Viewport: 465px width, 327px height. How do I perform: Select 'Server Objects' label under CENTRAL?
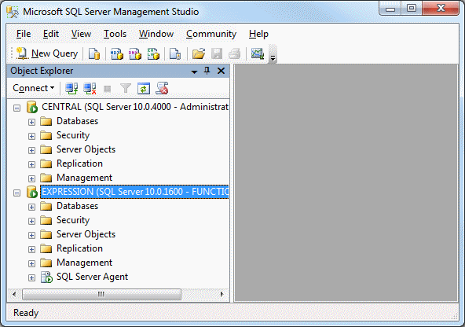click(86, 149)
